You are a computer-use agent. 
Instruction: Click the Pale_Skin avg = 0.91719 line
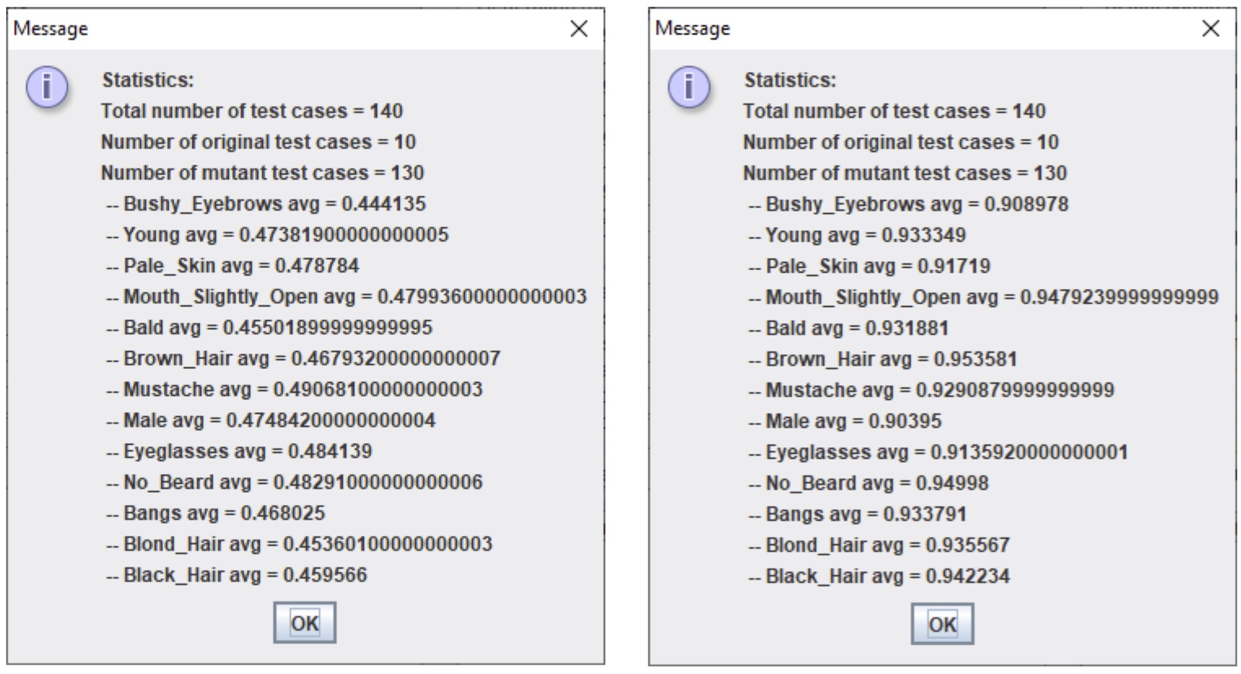pyautogui.click(x=869, y=266)
